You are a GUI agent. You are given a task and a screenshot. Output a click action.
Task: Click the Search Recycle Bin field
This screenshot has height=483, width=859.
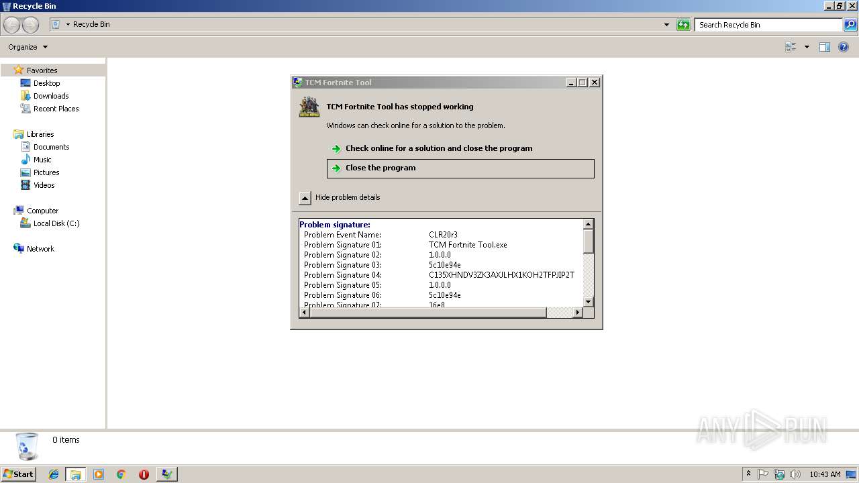pos(768,25)
